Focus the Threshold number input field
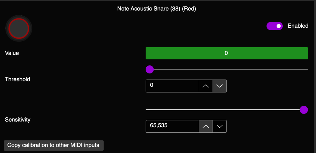The image size is (316, 153). click(172, 86)
